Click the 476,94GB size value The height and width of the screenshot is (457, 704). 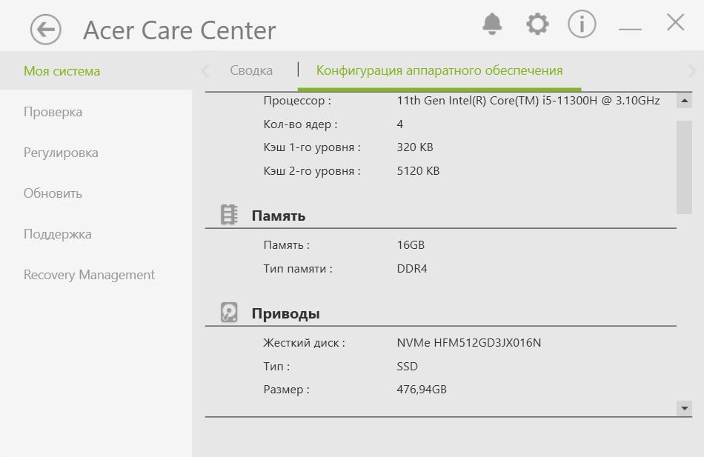coord(422,389)
